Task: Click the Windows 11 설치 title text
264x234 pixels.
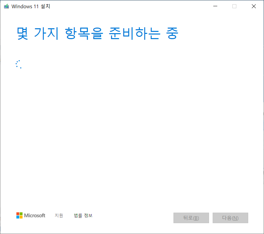Action: coord(31,6)
